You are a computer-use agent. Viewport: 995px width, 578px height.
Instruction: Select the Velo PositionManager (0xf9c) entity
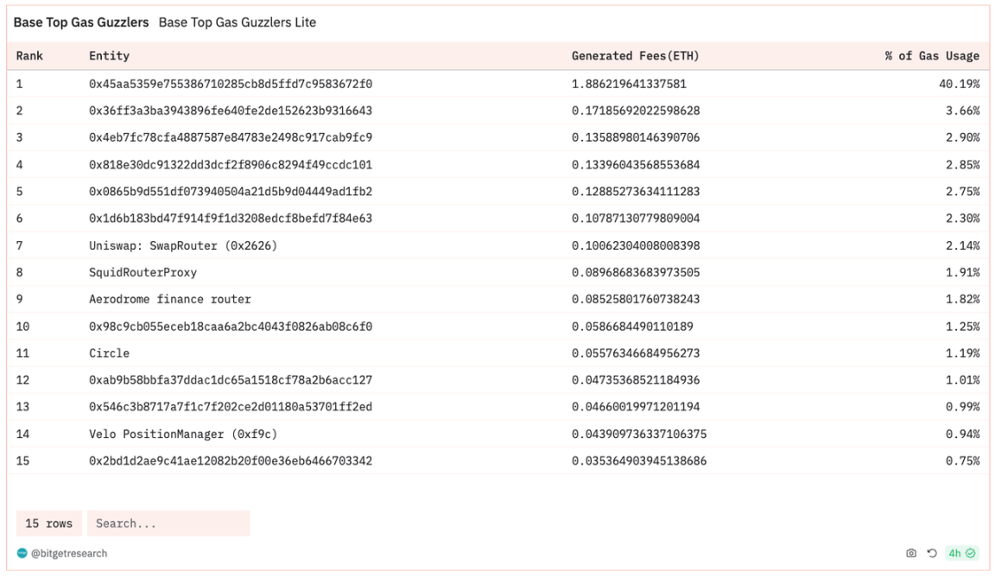click(183, 434)
